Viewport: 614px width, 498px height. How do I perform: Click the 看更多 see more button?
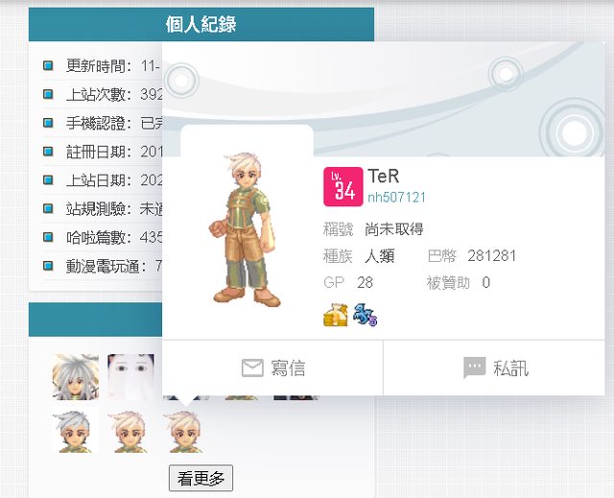[201, 478]
